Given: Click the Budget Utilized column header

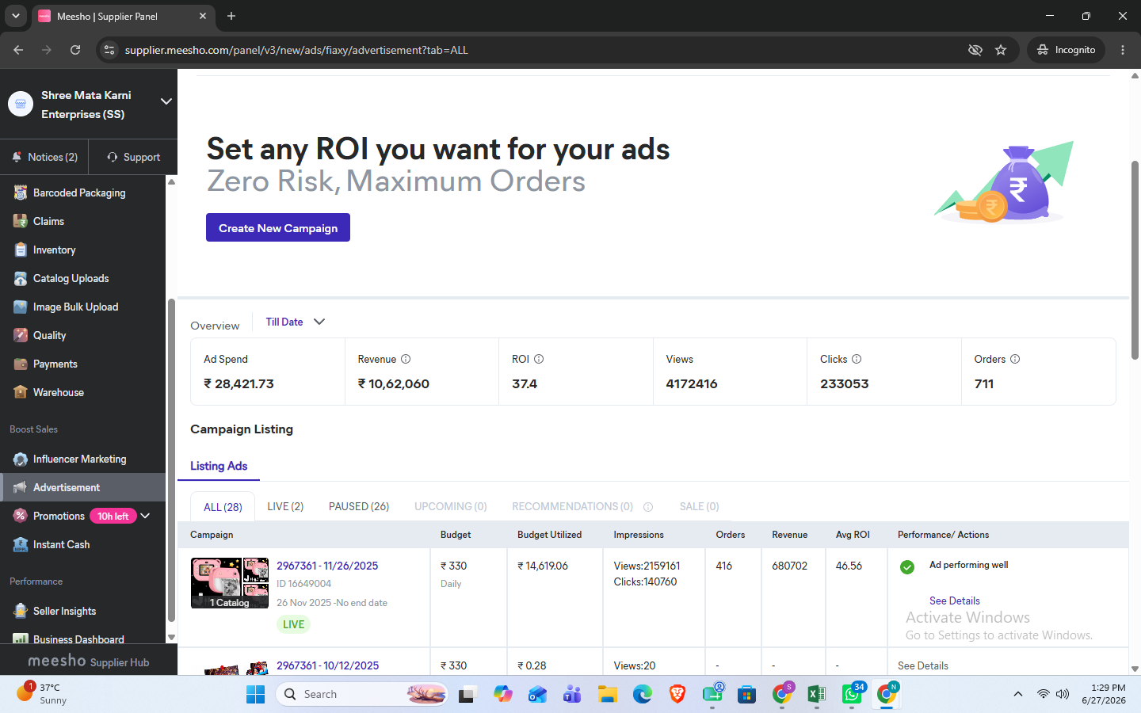Looking at the screenshot, I should click(x=549, y=535).
